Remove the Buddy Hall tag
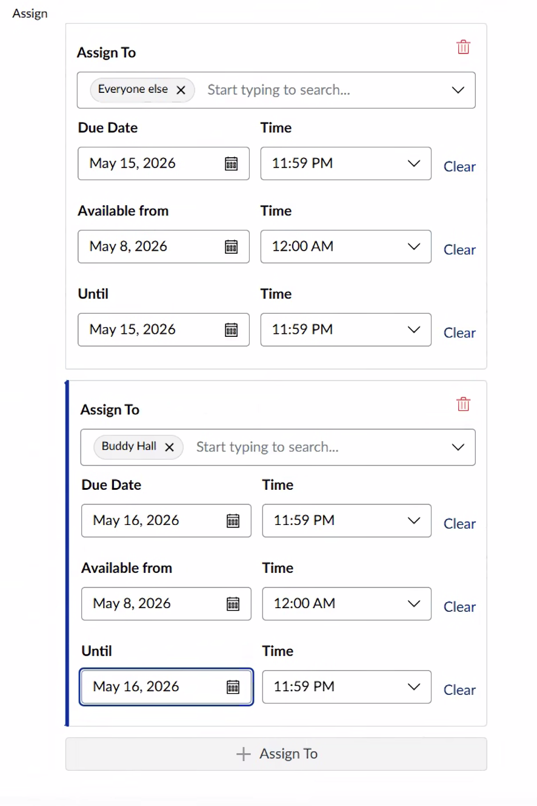The width and height of the screenshot is (537, 806). click(170, 447)
